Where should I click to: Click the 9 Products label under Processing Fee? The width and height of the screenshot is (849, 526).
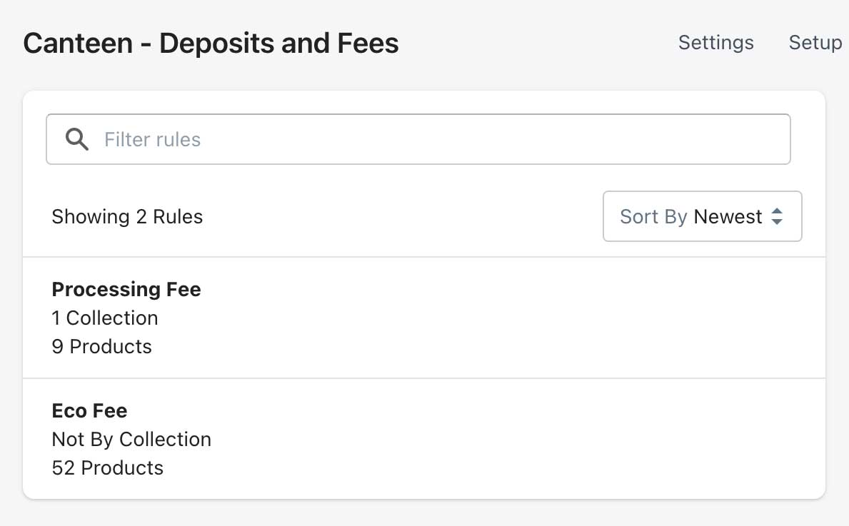tap(101, 346)
